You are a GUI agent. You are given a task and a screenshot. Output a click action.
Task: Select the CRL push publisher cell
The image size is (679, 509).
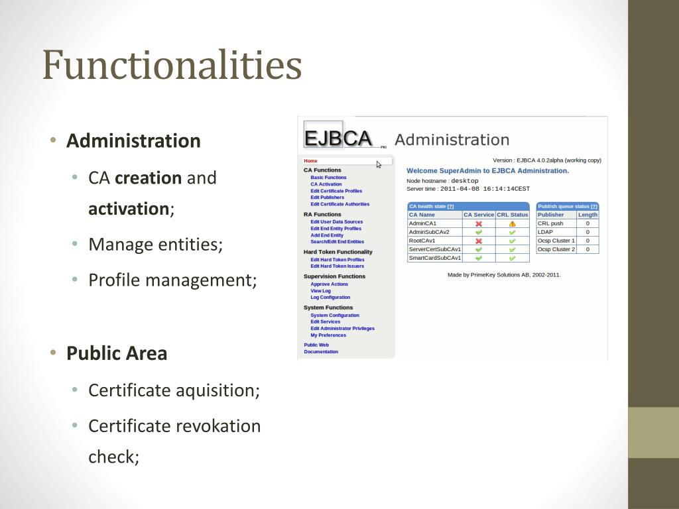pyautogui.click(x=556, y=224)
